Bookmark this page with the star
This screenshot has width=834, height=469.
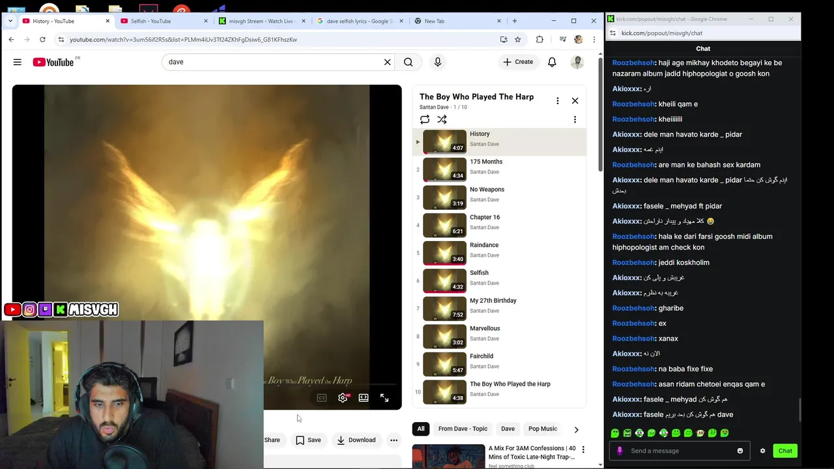[x=518, y=40]
